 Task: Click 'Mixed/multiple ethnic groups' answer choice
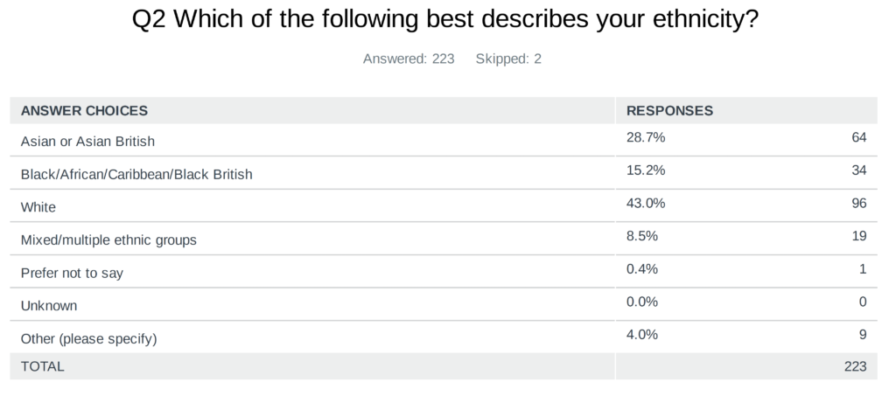108,240
